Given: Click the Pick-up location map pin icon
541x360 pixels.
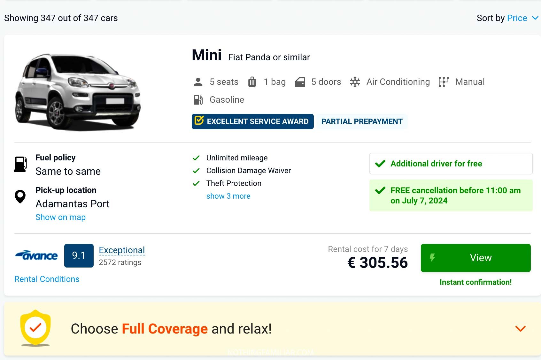Looking at the screenshot, I should [20, 197].
